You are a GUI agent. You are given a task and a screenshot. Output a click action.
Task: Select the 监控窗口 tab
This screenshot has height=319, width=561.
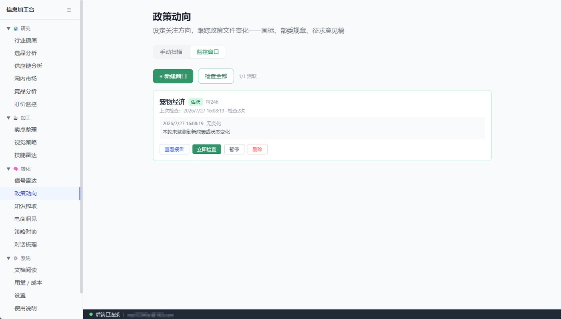(x=208, y=52)
